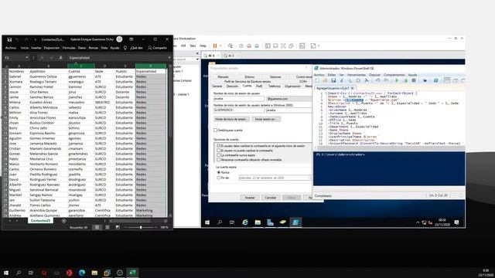Toggle store password reversible encryption checkbox
Screen dimensions: 495x278
[218, 160]
